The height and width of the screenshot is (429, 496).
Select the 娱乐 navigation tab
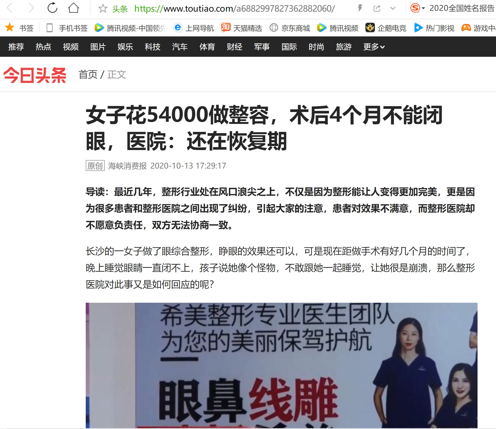(x=125, y=47)
